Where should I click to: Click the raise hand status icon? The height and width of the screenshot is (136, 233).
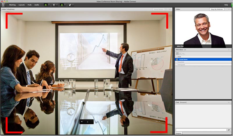[x=70, y=5]
